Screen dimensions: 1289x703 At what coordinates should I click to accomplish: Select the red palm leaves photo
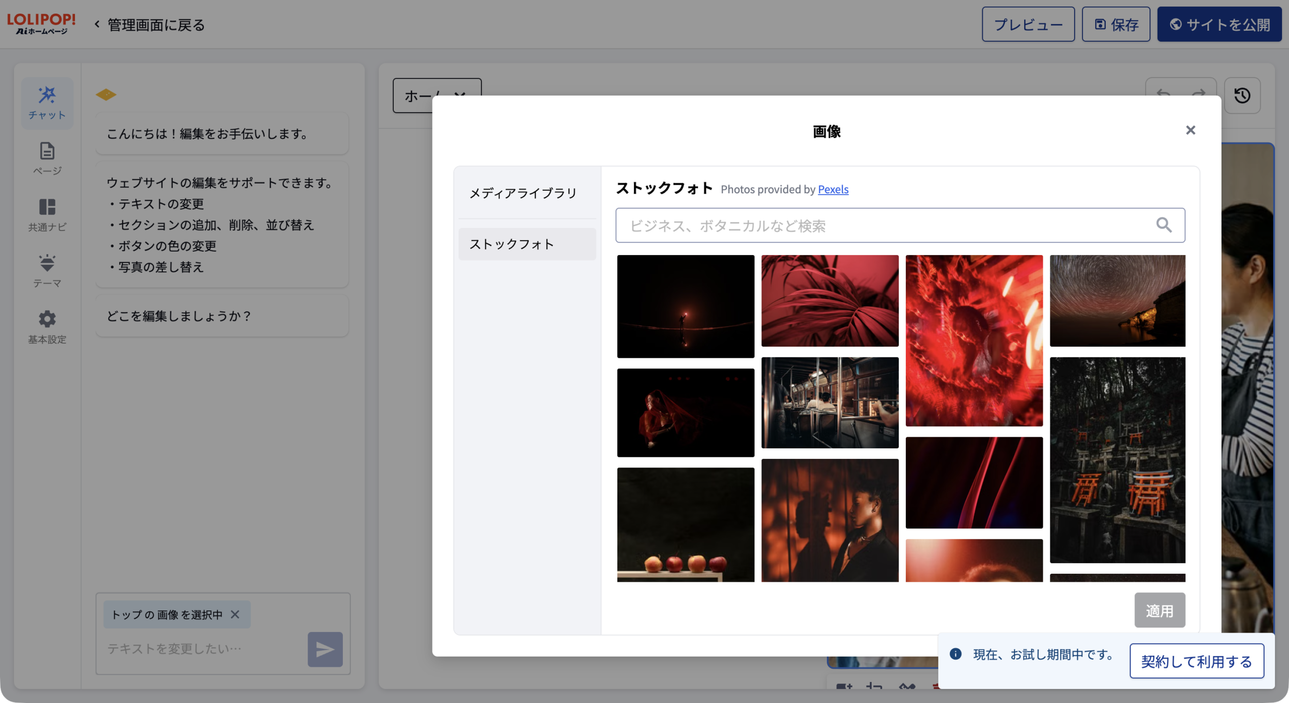click(830, 301)
